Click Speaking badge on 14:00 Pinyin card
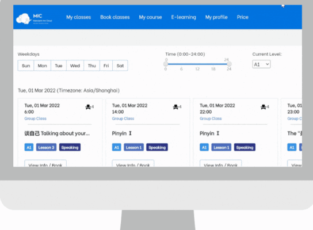The width and height of the screenshot is (313, 230). tap(157, 147)
